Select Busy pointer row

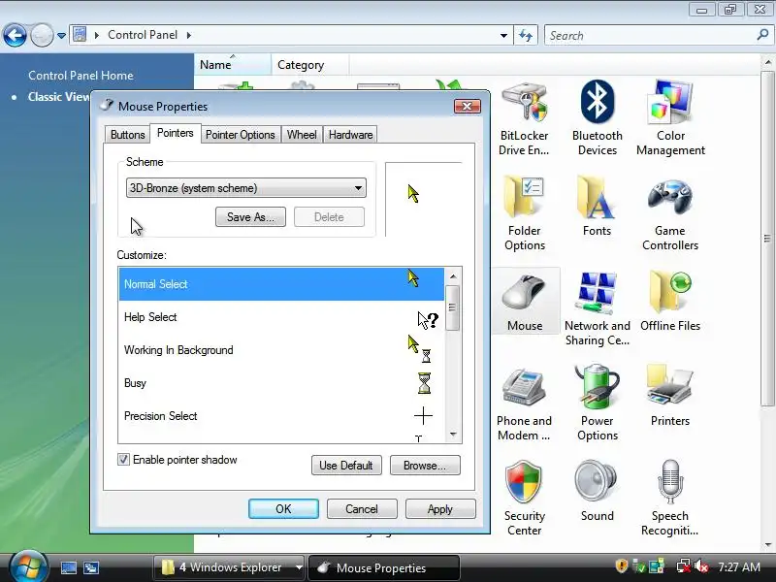point(281,383)
